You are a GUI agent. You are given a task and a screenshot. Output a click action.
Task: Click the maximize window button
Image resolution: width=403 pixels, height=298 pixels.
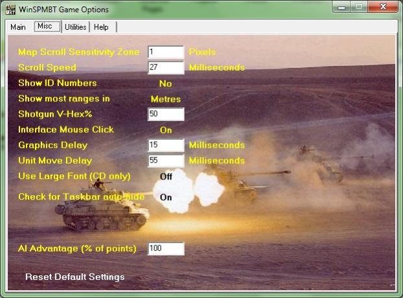(x=358, y=7)
